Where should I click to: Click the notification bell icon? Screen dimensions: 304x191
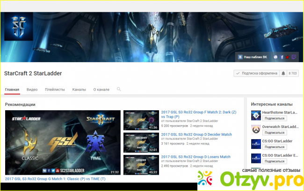(283, 74)
